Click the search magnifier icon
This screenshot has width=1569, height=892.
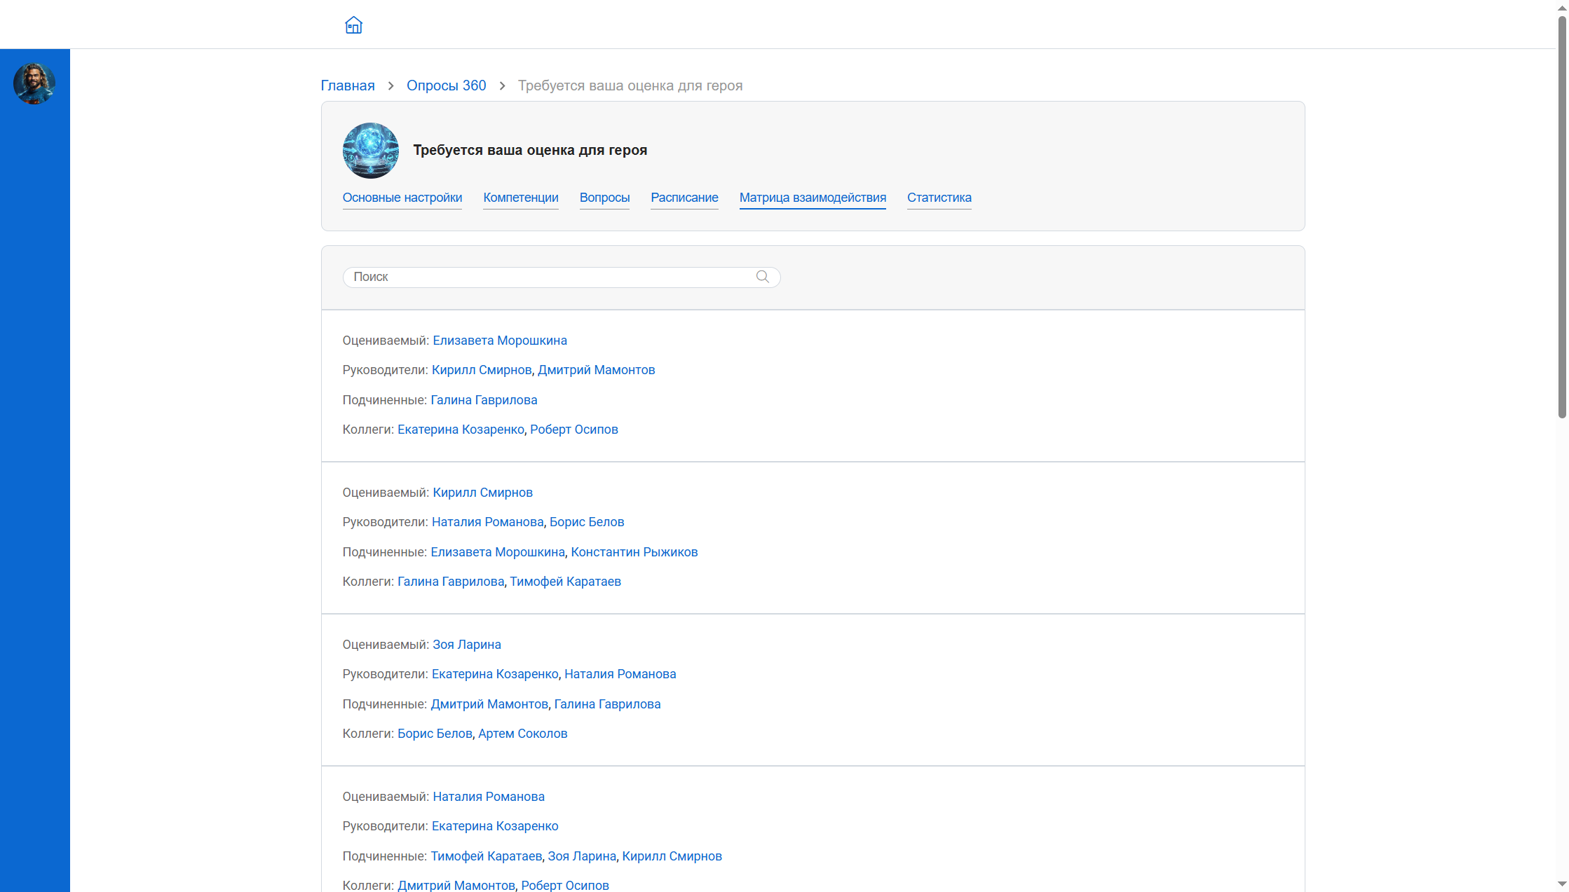pyautogui.click(x=763, y=277)
